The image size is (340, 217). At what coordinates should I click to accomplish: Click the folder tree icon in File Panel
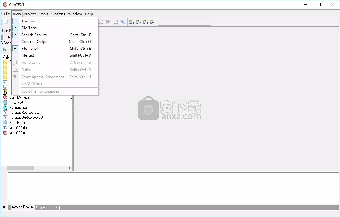point(4,49)
